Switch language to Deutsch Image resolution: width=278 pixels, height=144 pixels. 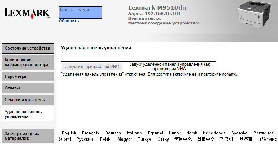click(x=113, y=133)
